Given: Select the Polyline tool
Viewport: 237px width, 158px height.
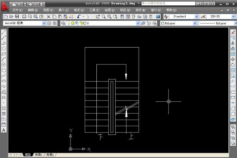Looking at the screenshot, I should coord(4,43).
